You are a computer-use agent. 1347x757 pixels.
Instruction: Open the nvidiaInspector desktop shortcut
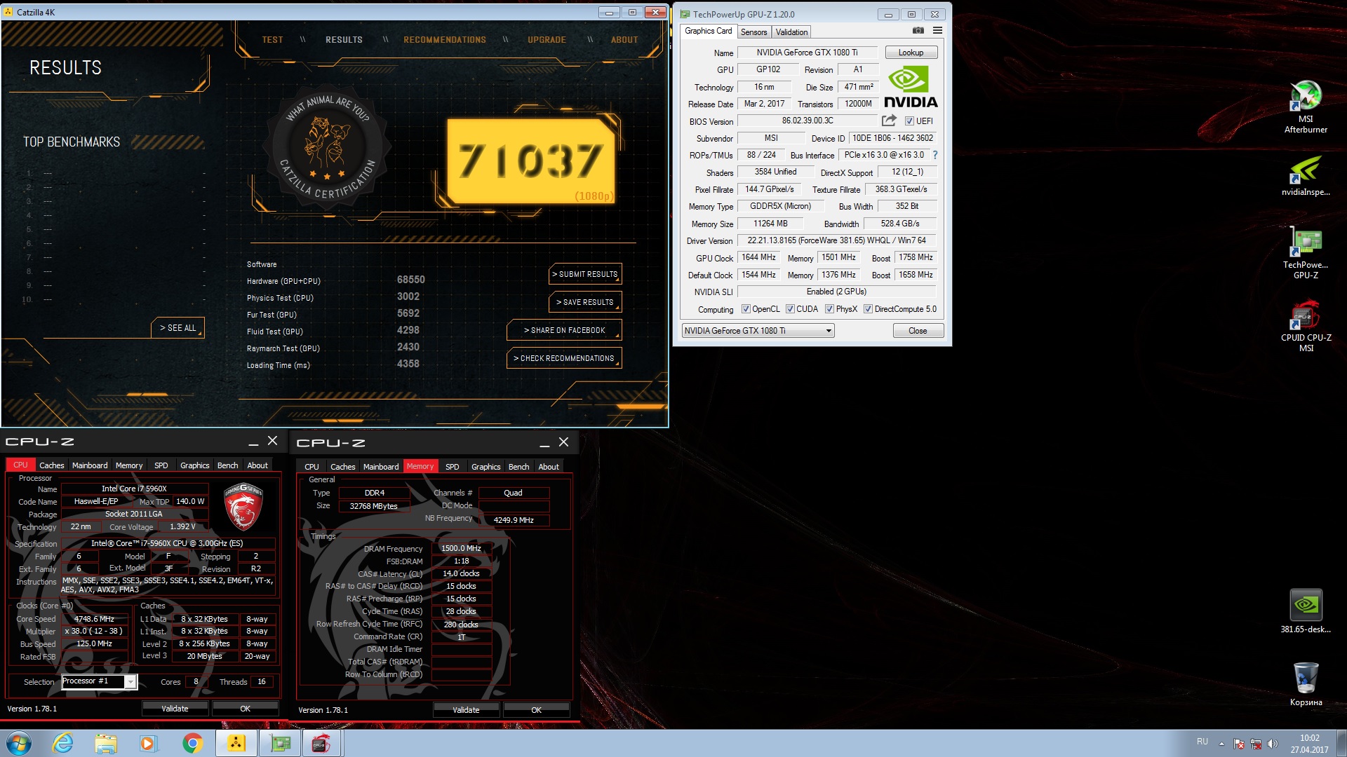[1306, 176]
